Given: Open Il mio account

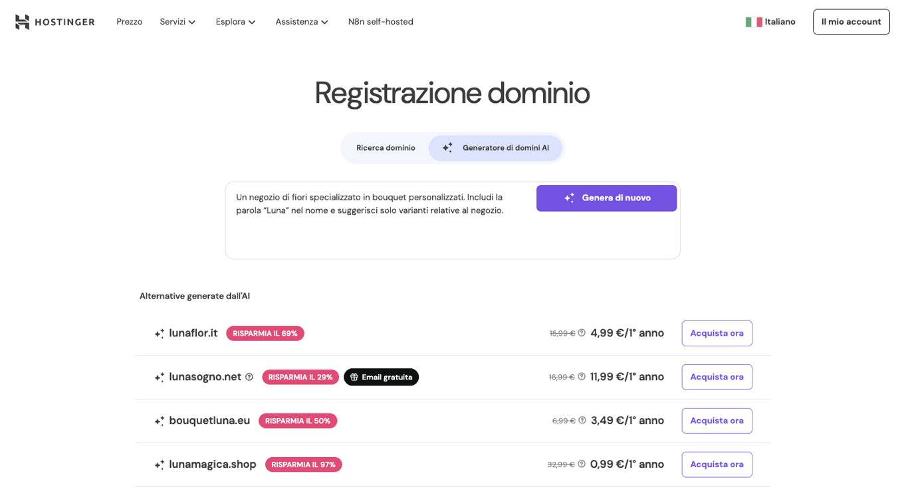Looking at the screenshot, I should [x=851, y=21].
